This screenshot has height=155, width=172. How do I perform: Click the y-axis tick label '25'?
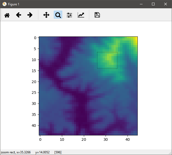34,93
